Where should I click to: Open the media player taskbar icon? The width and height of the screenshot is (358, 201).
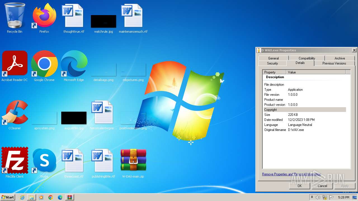[x=41, y=197]
